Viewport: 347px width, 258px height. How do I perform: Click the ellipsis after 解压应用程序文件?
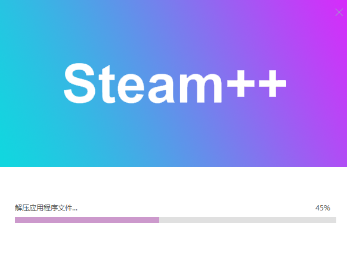75,210
